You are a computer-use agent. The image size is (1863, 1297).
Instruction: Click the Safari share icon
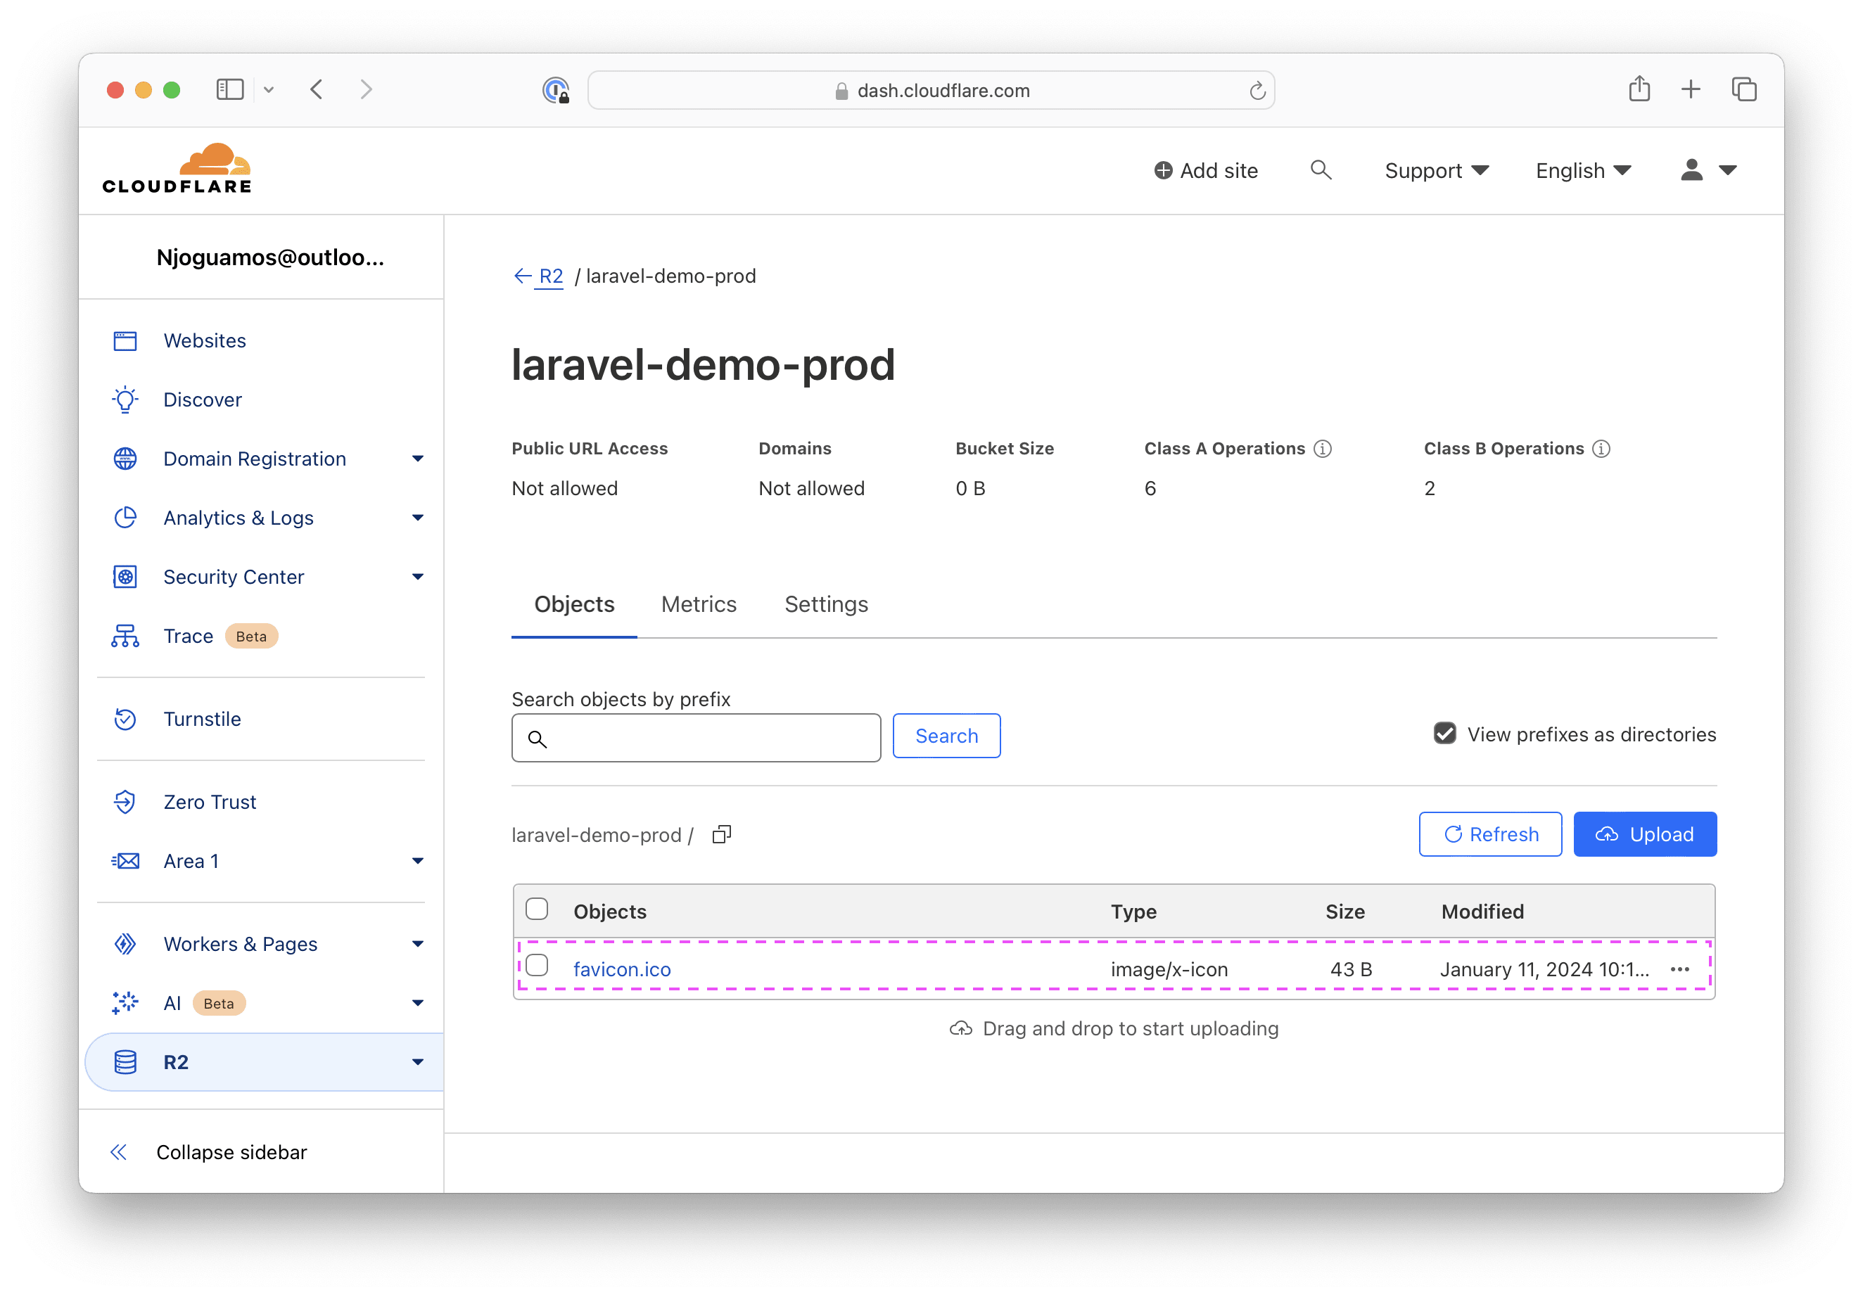[1639, 89]
